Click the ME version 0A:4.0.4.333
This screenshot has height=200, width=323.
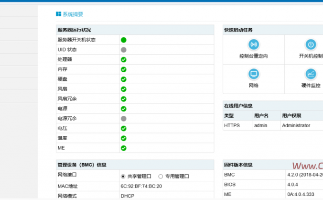tap(301, 194)
